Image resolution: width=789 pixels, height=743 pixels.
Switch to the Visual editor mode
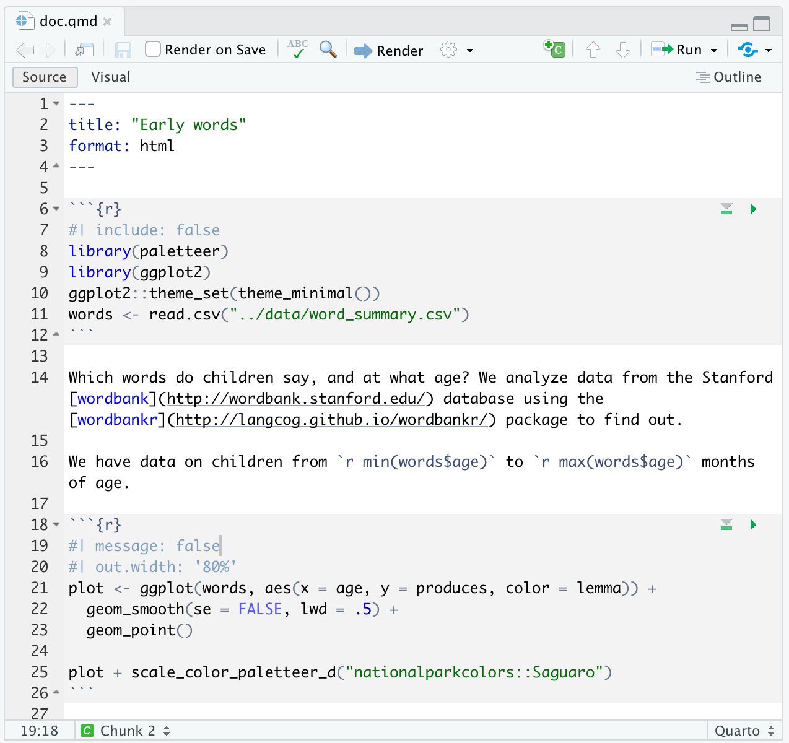click(110, 77)
